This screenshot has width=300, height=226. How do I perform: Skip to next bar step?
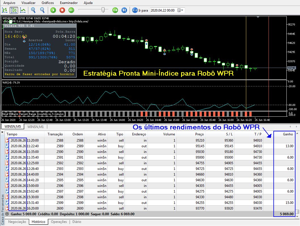tap(124, 10)
